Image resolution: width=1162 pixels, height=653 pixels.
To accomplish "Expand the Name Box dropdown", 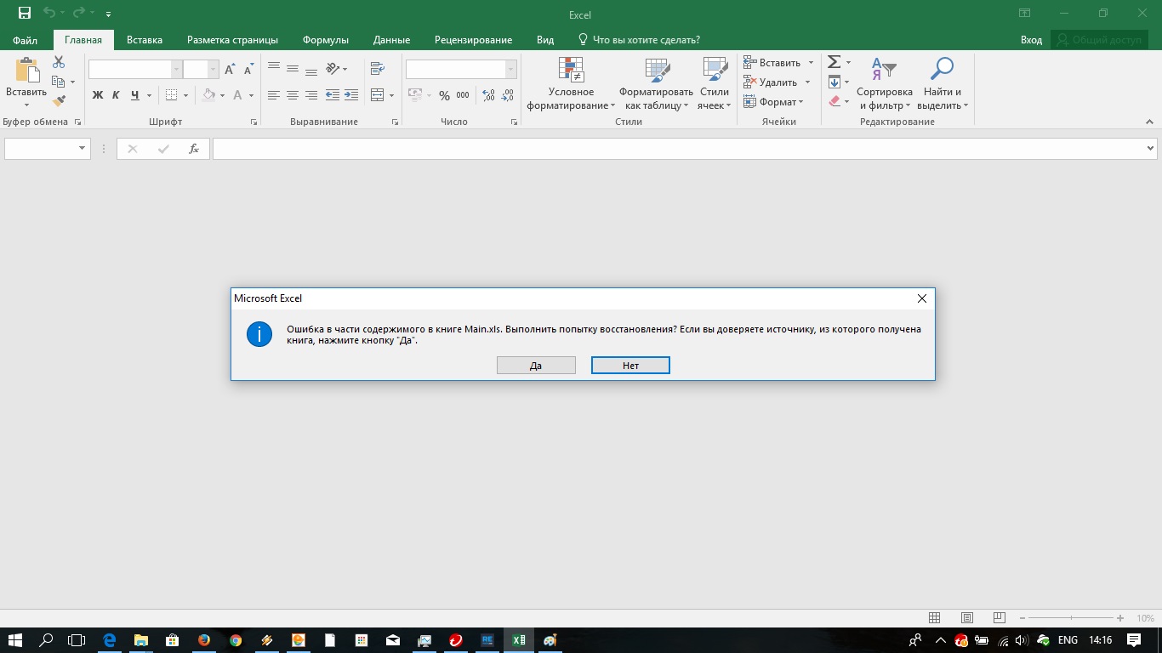I will pos(83,149).
